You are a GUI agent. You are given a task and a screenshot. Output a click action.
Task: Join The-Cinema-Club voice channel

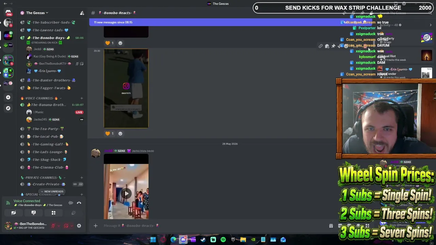(x=51, y=167)
